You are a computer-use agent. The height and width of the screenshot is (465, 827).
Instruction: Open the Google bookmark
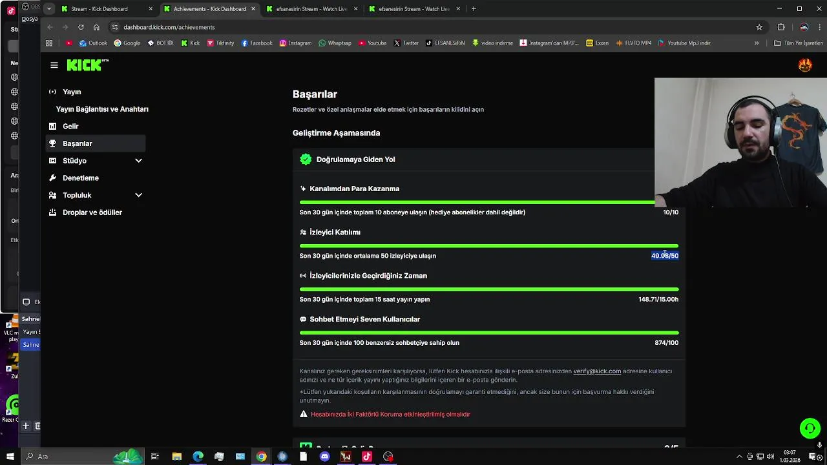tap(127, 43)
